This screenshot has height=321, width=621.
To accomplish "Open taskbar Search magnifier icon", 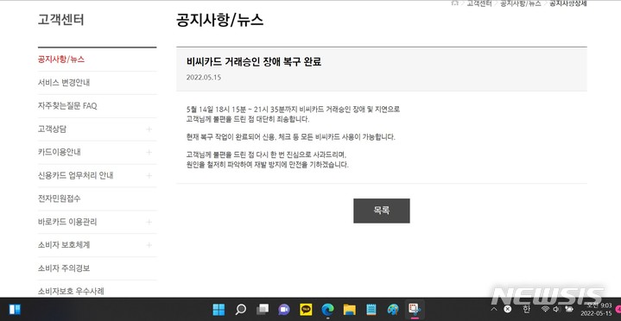I will pyautogui.click(x=240, y=309).
